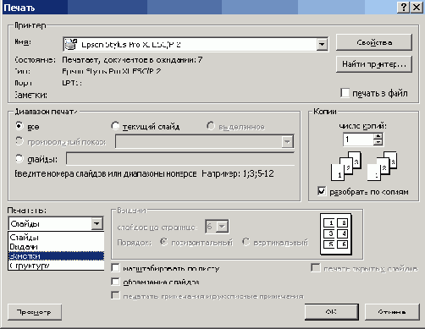
Task: Select the 'текущий слайд' radio option
Action: pos(115,126)
